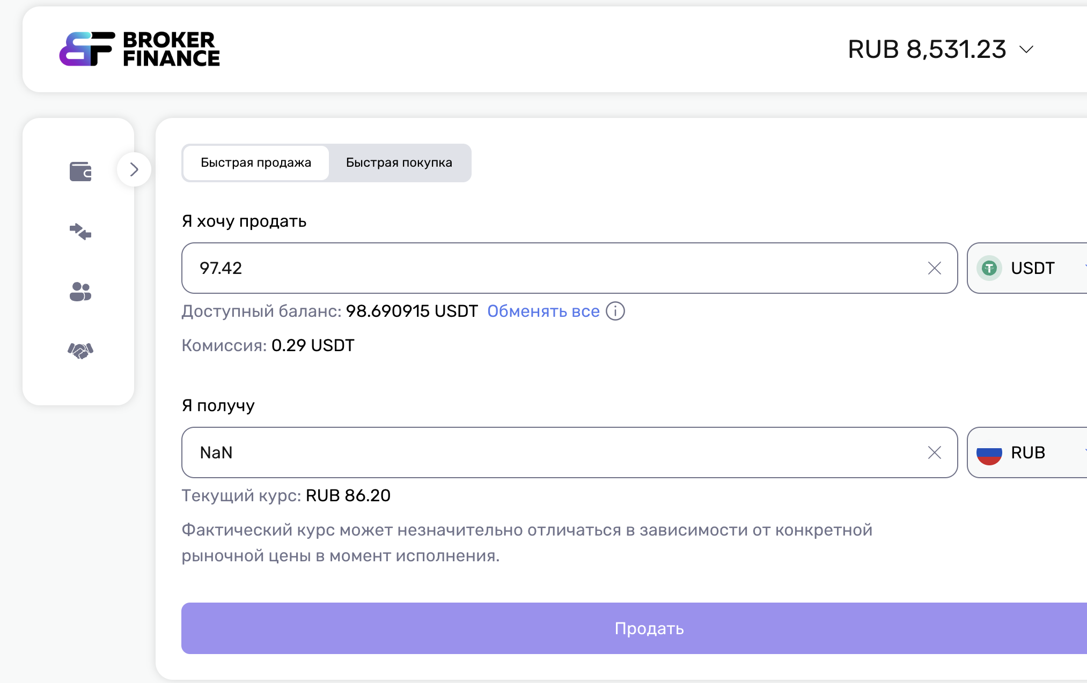Clear the receive amount field
1087x683 pixels.
point(935,452)
